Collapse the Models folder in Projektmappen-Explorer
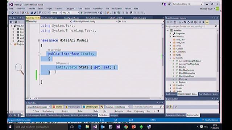This screenshot has height=130, width=232. click(x=171, y=58)
